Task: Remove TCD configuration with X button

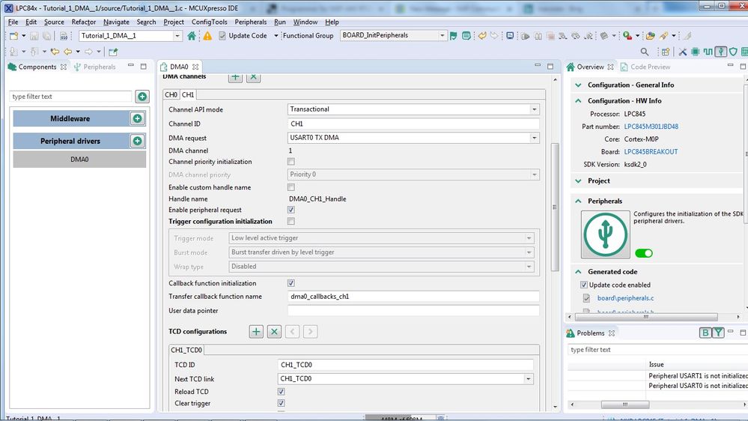Action: click(x=274, y=332)
